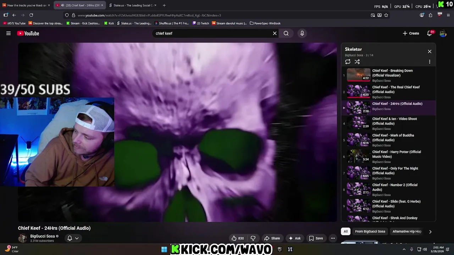Play Mark of Buddha playlist thumbnail
Image resolution: width=454 pixels, height=255 pixels.
point(359,140)
